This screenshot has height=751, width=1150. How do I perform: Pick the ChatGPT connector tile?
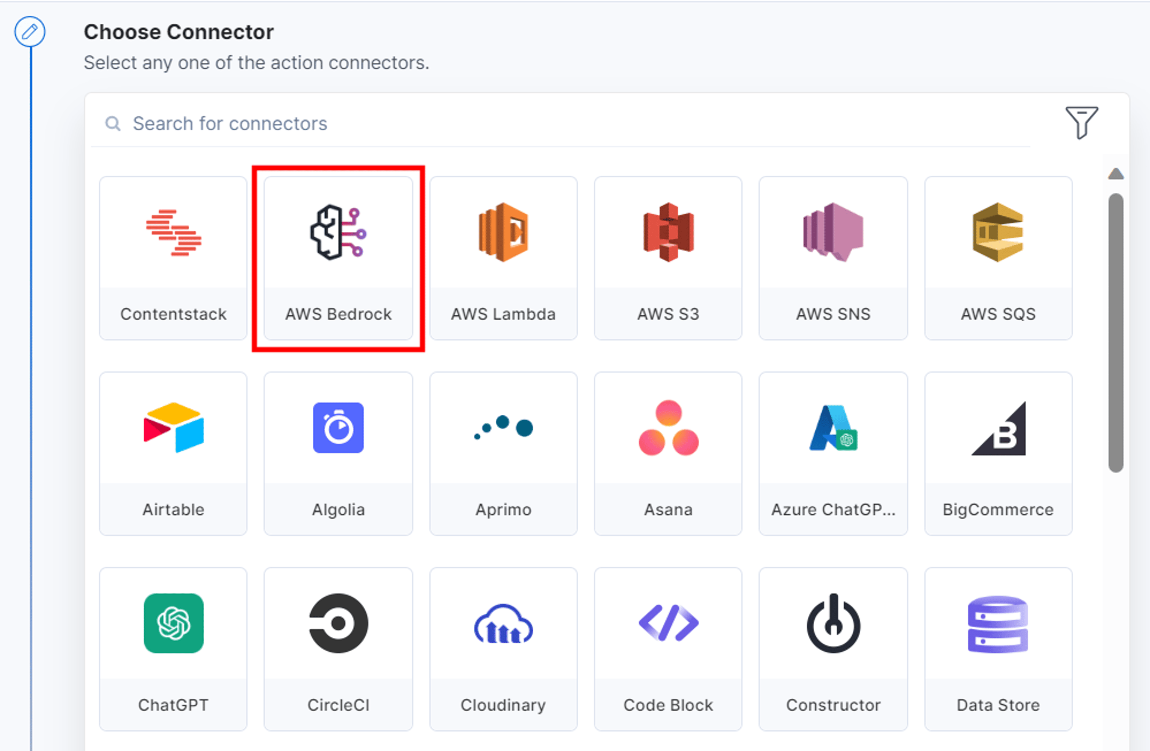(x=173, y=649)
